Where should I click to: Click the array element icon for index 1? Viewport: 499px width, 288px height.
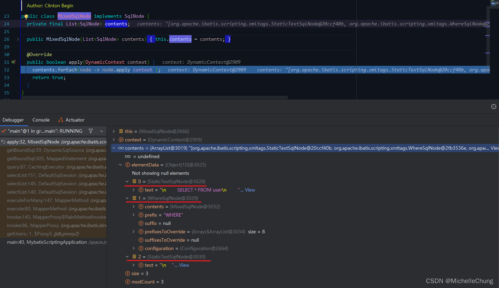[x=134, y=198]
